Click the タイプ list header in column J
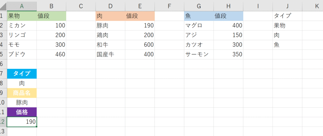 pyautogui.click(x=287, y=16)
